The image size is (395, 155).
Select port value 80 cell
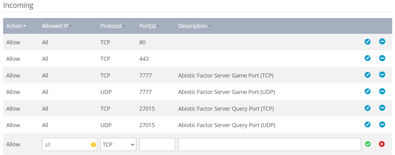tap(143, 42)
